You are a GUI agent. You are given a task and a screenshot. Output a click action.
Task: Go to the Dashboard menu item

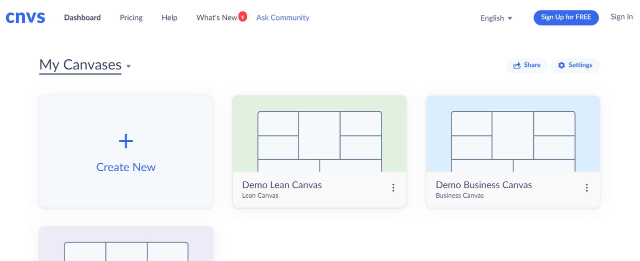[82, 17]
